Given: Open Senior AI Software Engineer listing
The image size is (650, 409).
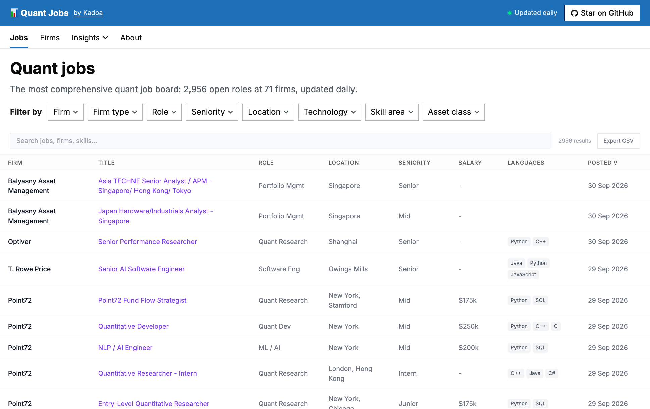Looking at the screenshot, I should click(x=141, y=269).
